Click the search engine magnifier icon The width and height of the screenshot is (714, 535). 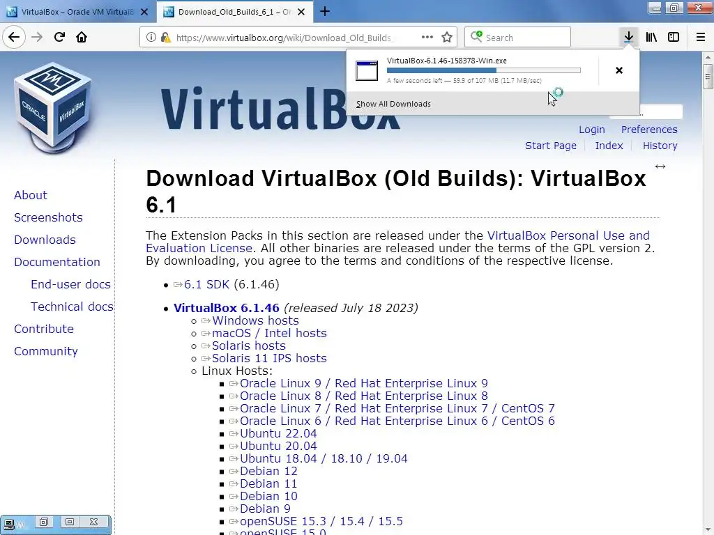(x=476, y=36)
